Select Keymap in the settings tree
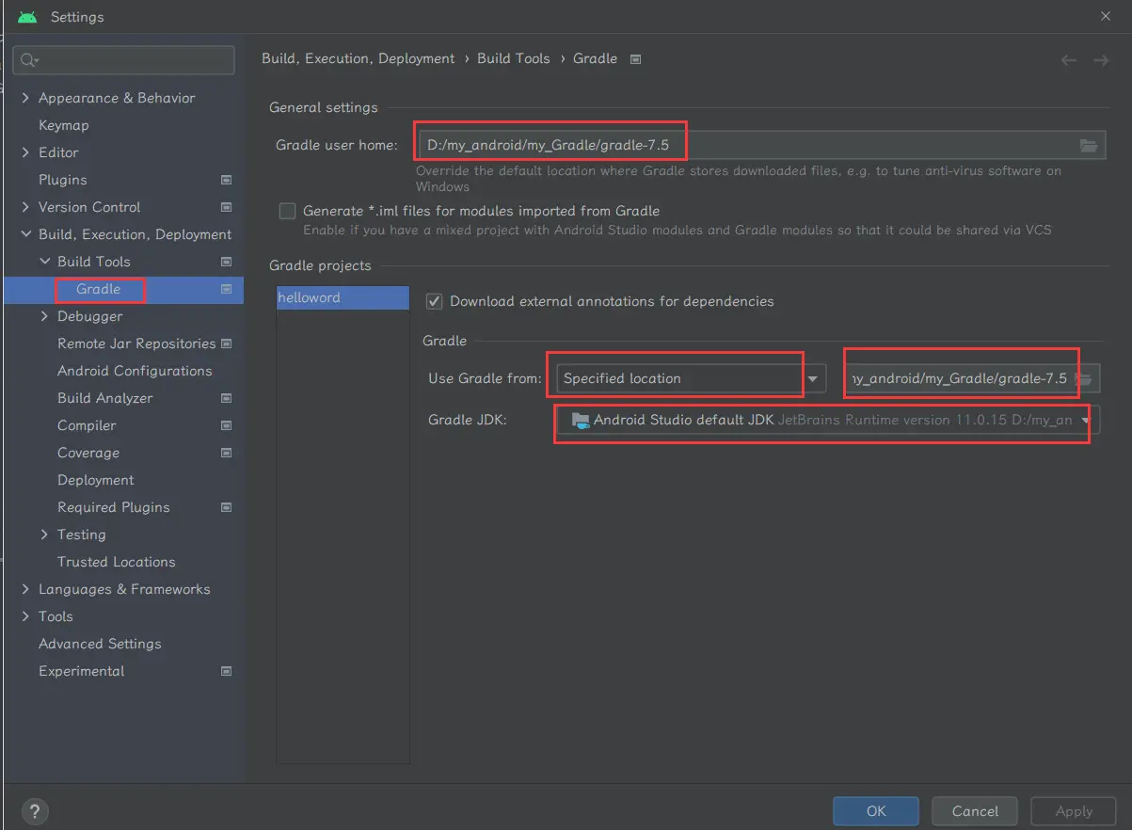The image size is (1132, 830). pos(63,125)
